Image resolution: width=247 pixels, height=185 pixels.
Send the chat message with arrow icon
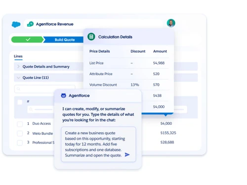[x=127, y=155]
